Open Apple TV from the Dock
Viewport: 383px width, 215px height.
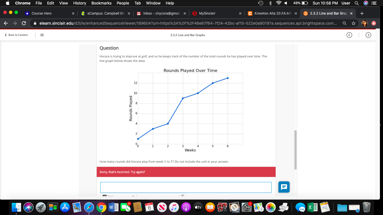pos(198,207)
